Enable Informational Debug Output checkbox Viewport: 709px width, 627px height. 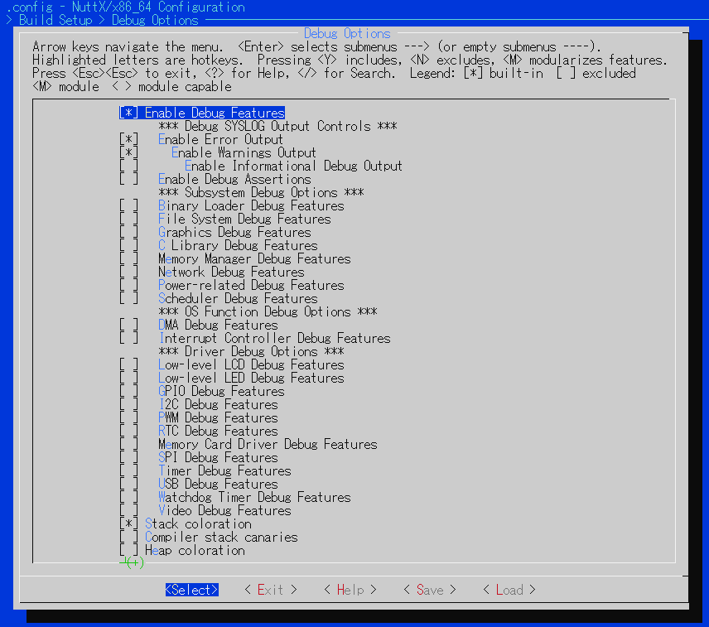[x=129, y=166]
